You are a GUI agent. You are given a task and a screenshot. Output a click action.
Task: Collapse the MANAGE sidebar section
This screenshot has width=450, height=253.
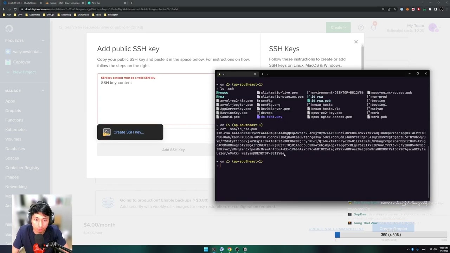tap(43, 91)
